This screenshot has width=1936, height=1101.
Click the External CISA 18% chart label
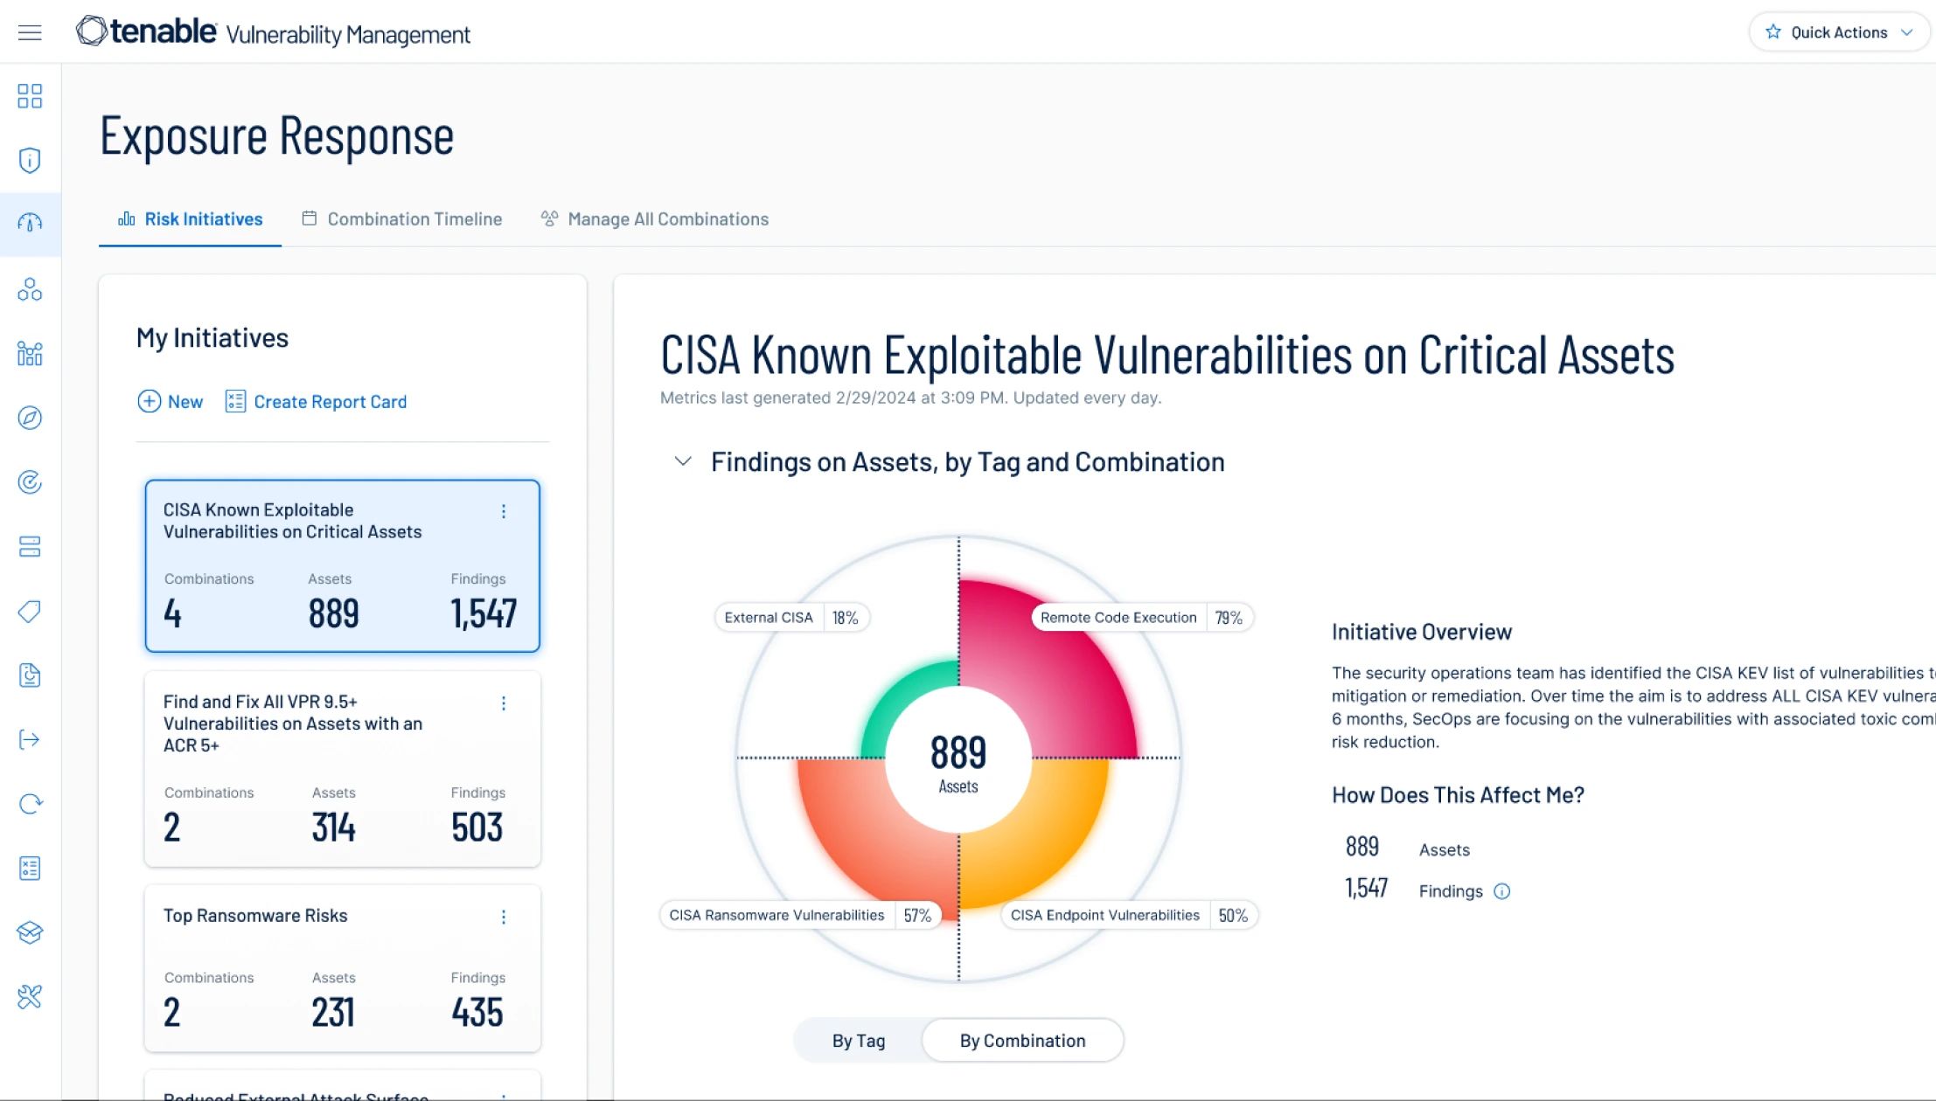[x=791, y=618]
